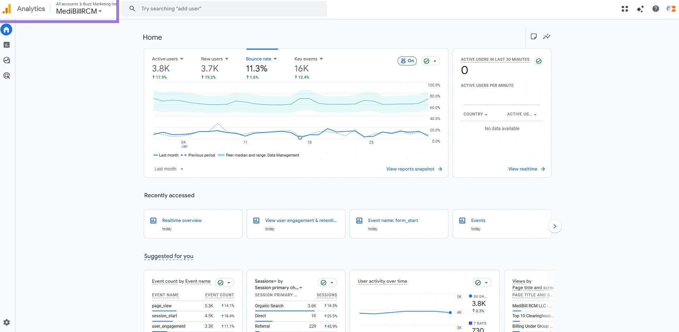The height and width of the screenshot is (332, 679).
Task: Open Admin settings gear icon
Action: pos(6,322)
